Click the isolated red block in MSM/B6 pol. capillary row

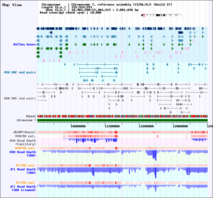pos(157,136)
